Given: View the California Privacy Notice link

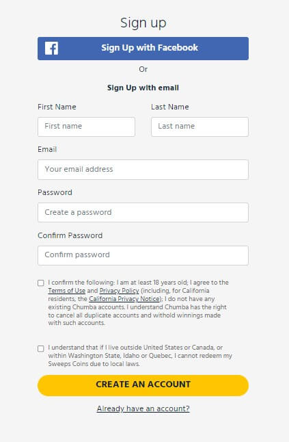Looking at the screenshot, I should tap(124, 299).
